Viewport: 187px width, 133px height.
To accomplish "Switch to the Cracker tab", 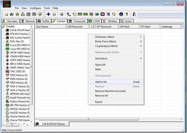I will tap(59, 21).
